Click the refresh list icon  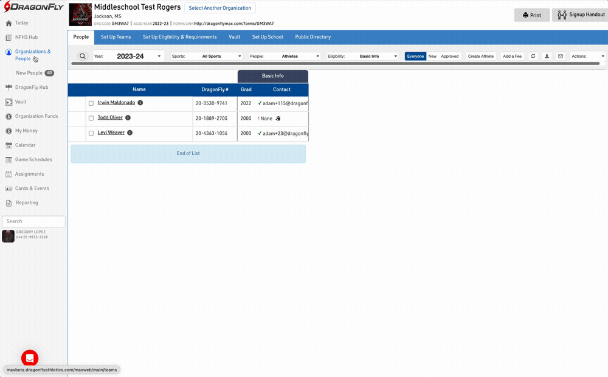(533, 57)
